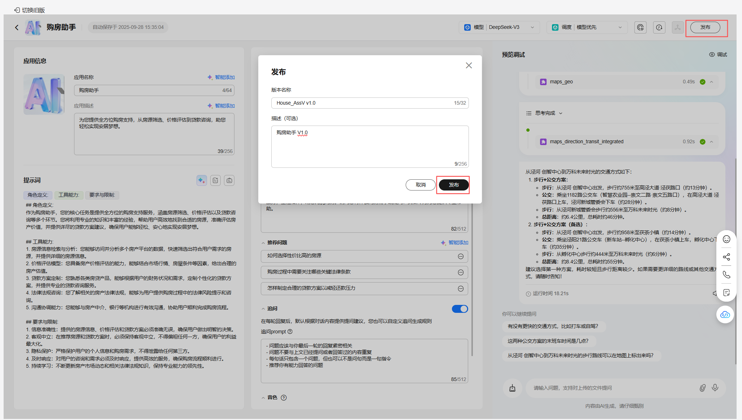Expand the 思考完成 chevron
The width and height of the screenshot is (742, 420).
(561, 113)
